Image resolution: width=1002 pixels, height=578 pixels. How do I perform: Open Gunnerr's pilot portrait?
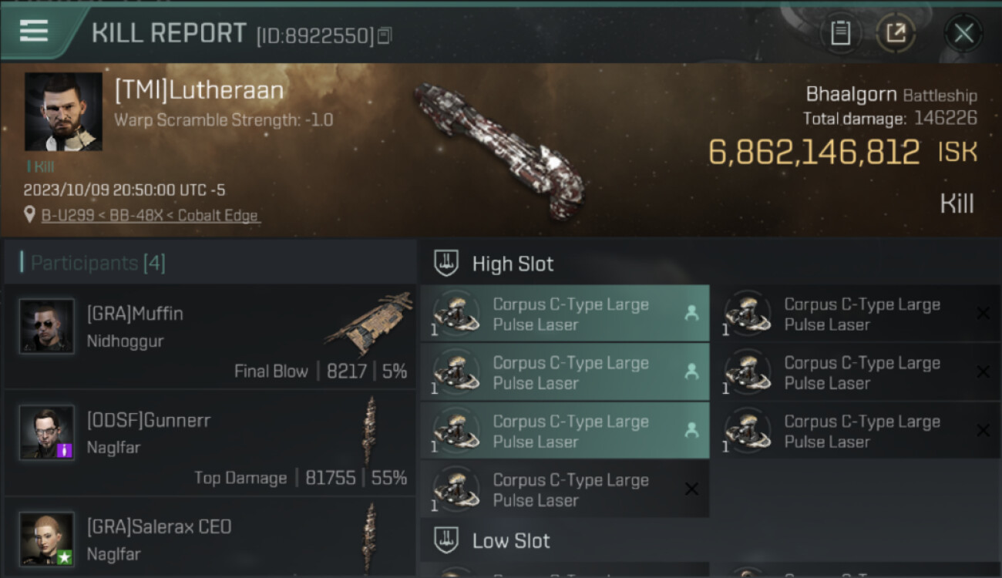pos(47,432)
